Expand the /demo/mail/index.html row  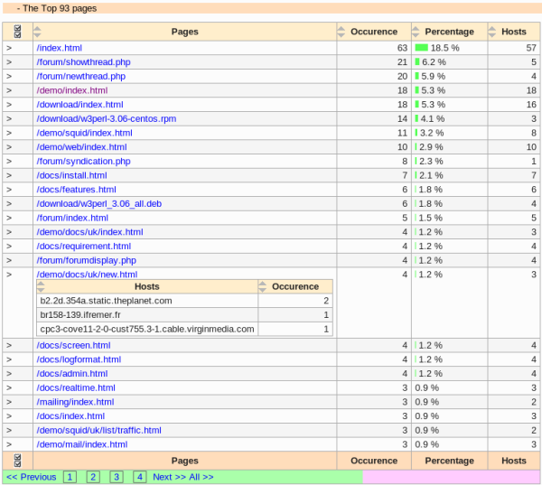pos(9,444)
